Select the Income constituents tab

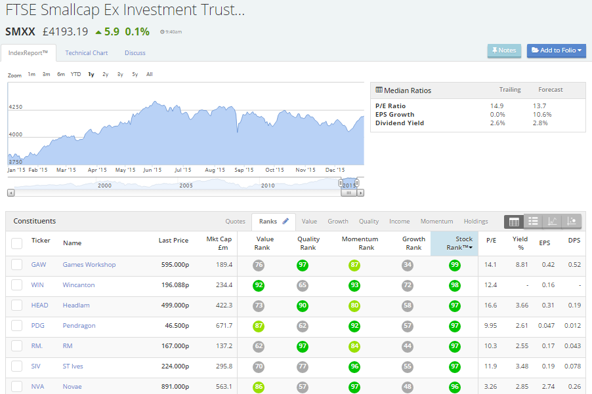(x=400, y=222)
